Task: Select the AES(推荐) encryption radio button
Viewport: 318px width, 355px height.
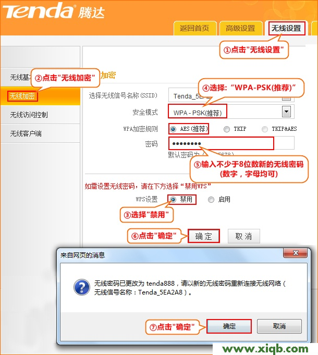Action: [x=173, y=129]
